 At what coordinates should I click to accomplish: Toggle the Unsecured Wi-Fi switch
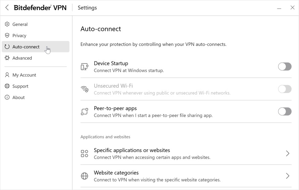(x=285, y=89)
